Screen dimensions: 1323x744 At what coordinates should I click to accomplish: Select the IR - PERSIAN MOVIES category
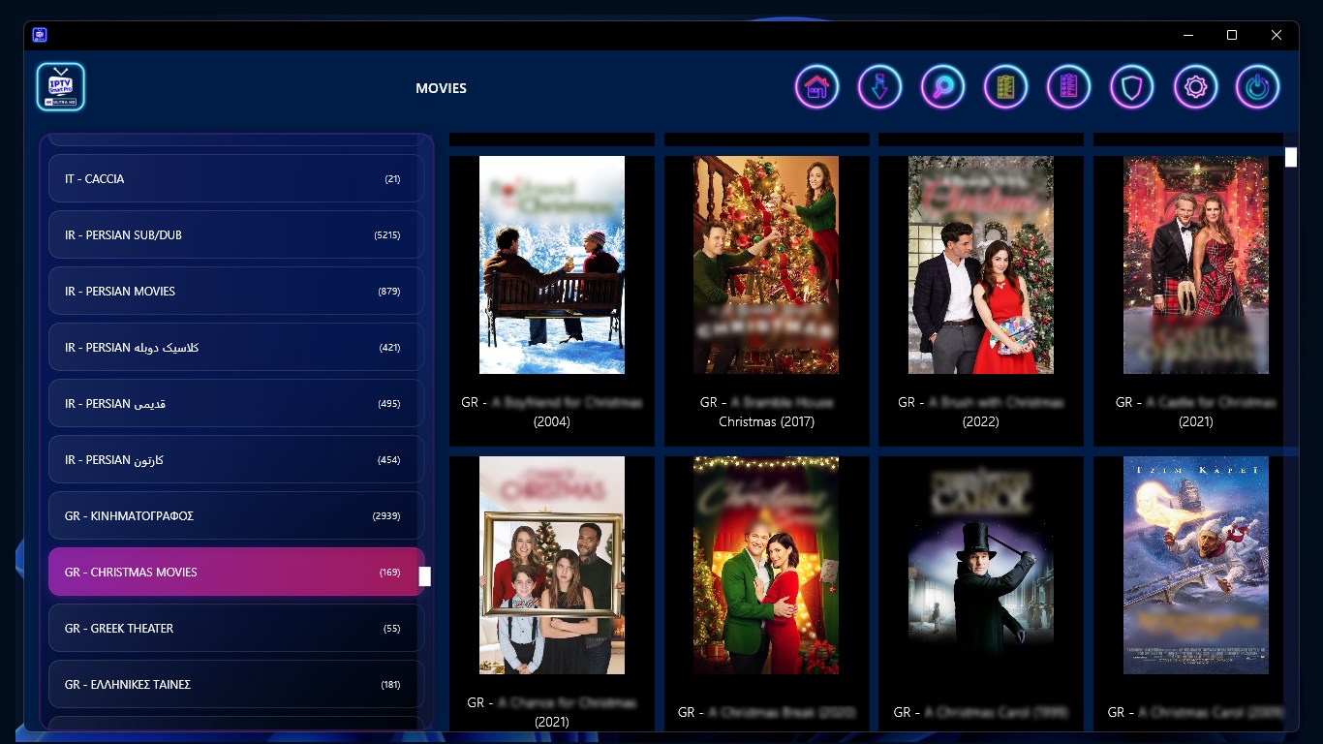(x=235, y=291)
